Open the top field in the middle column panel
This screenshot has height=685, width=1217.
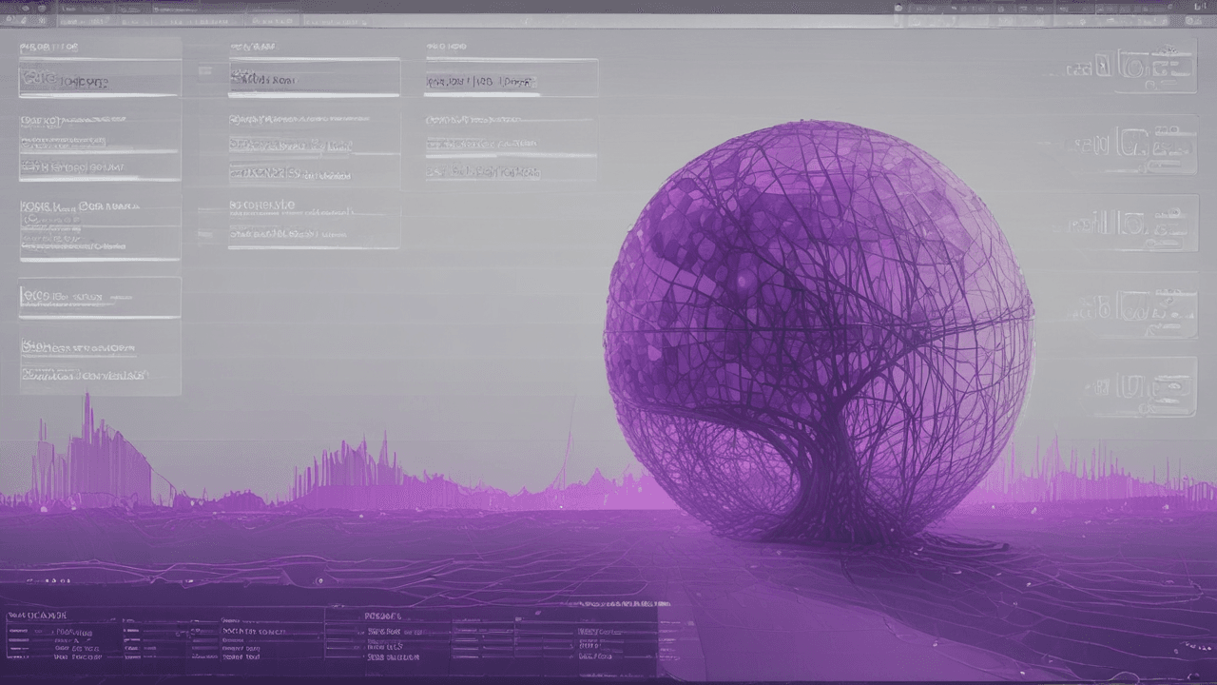314,80
